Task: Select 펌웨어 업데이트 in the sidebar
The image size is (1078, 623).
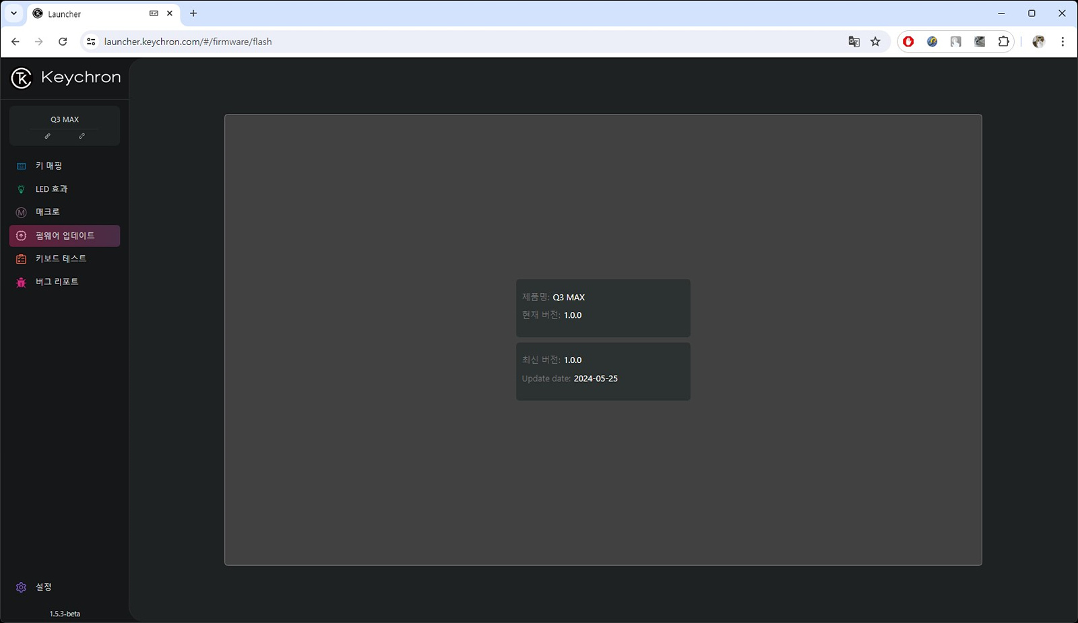Action: [x=65, y=236]
